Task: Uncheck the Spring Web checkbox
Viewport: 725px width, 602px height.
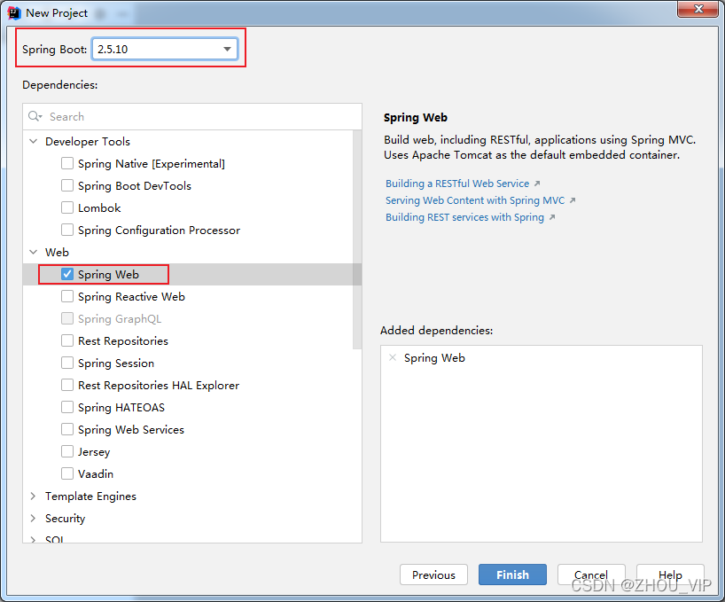Action: (67, 274)
